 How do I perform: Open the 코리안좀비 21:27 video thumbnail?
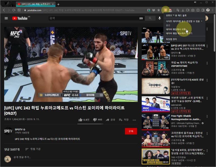(156, 139)
